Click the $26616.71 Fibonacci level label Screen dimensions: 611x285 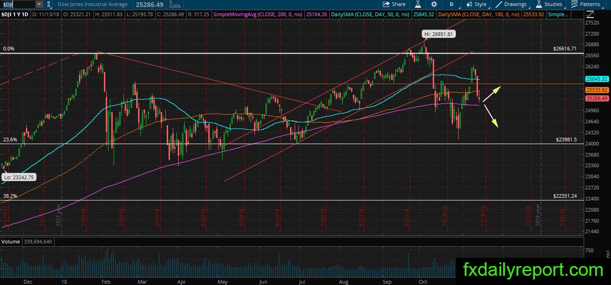pos(565,49)
